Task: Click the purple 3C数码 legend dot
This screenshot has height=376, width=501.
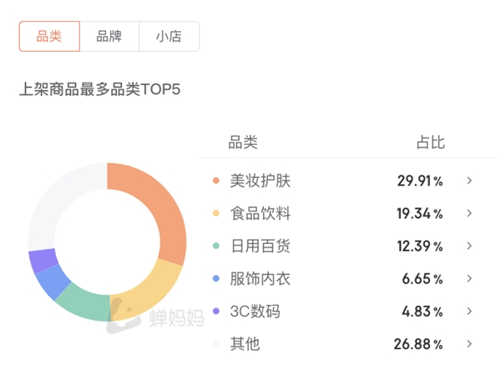Action: pyautogui.click(x=216, y=311)
